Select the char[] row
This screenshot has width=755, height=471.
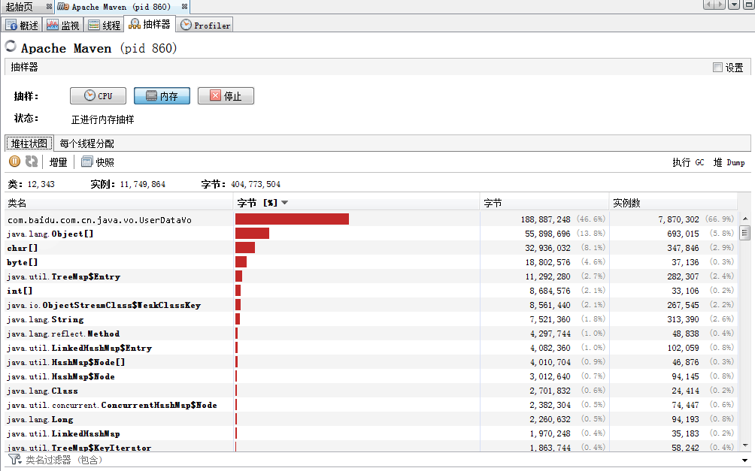click(x=371, y=248)
